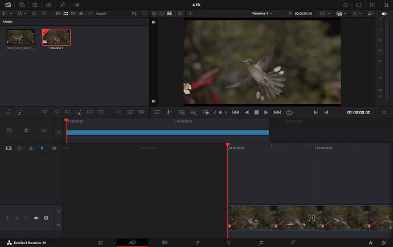Switch to the Fusion page tab

click(197, 242)
